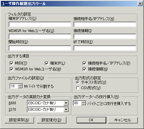Open the 6680 conversion dropdown
Screen dimensions: 144x129
click(66, 103)
